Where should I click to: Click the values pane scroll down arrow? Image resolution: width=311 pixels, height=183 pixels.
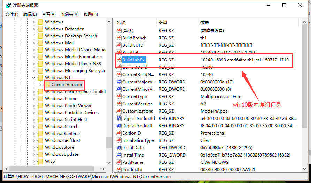[x=305, y=169]
